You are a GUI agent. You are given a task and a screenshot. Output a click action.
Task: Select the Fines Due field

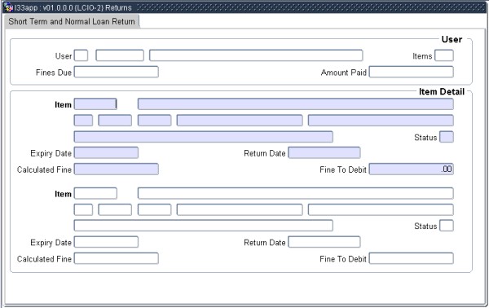[117, 72]
